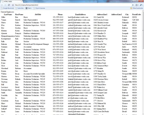The width and height of the screenshot is (144, 115).
Task: Click address 108 Lakeside Court
Action: (x=100, y=28)
